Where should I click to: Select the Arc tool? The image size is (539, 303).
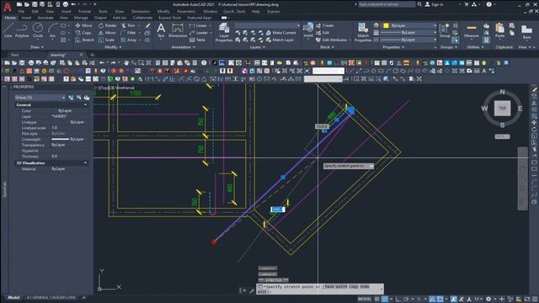point(52,30)
